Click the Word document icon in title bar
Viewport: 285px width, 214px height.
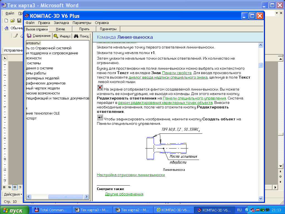tap(4, 5)
